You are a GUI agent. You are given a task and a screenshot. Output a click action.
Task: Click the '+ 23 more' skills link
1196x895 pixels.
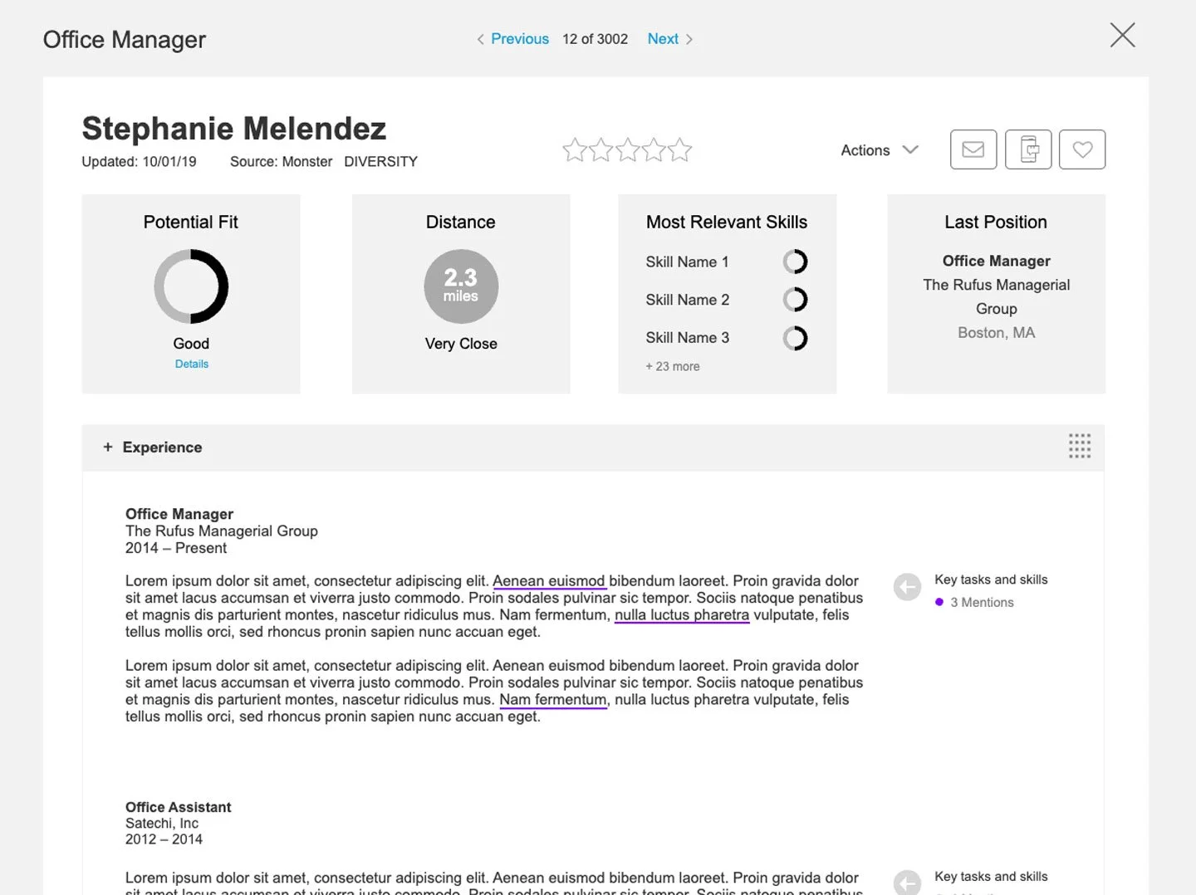[673, 366]
